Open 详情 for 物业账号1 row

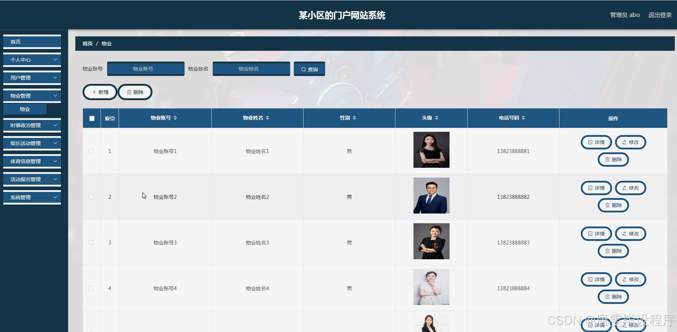[596, 142]
